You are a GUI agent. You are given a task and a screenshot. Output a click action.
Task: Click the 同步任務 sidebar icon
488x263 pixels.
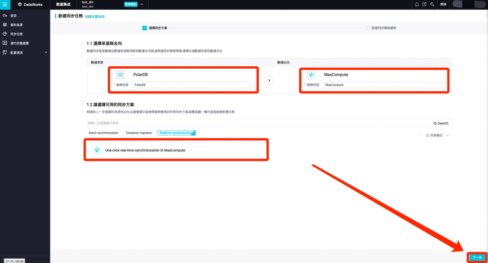pos(5,34)
